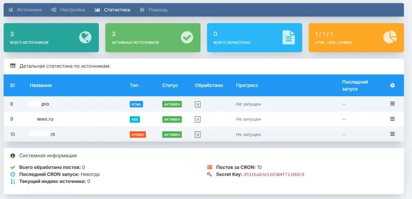
Task: Select the Secret Key value text
Action: pos(274,175)
